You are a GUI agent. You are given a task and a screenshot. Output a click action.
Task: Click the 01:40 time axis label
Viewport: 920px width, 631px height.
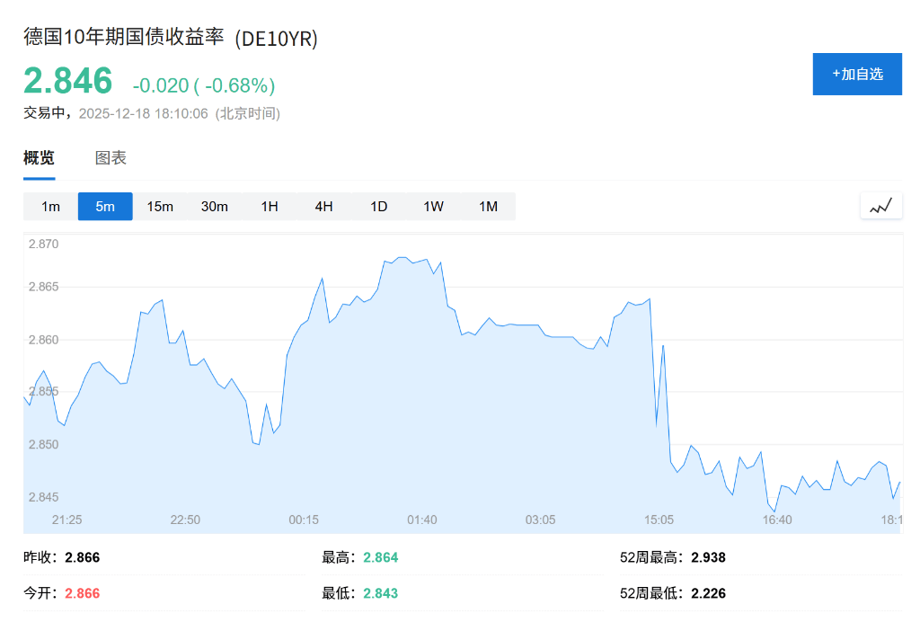click(422, 520)
